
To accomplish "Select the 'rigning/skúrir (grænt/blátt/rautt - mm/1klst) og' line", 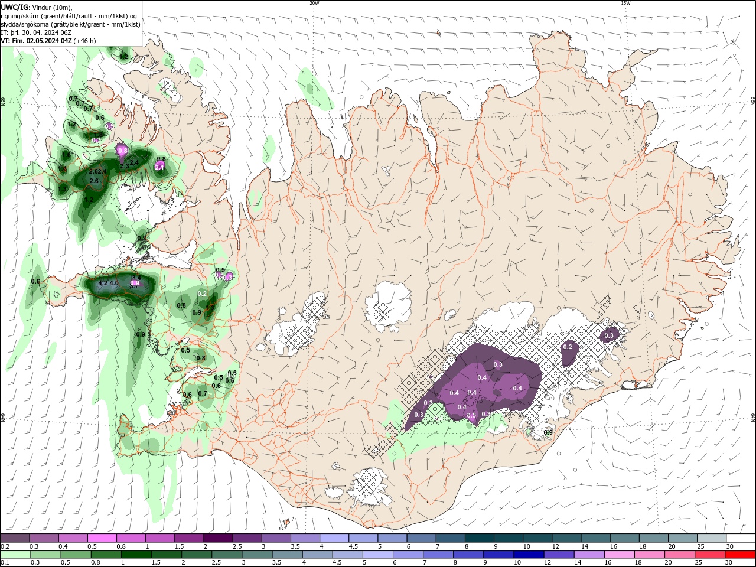I will click(x=69, y=16).
